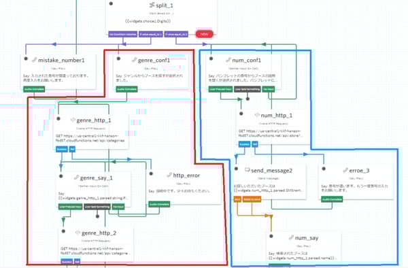Select the genre_say_1 widget icon
The image size is (408, 268).
[76, 178]
